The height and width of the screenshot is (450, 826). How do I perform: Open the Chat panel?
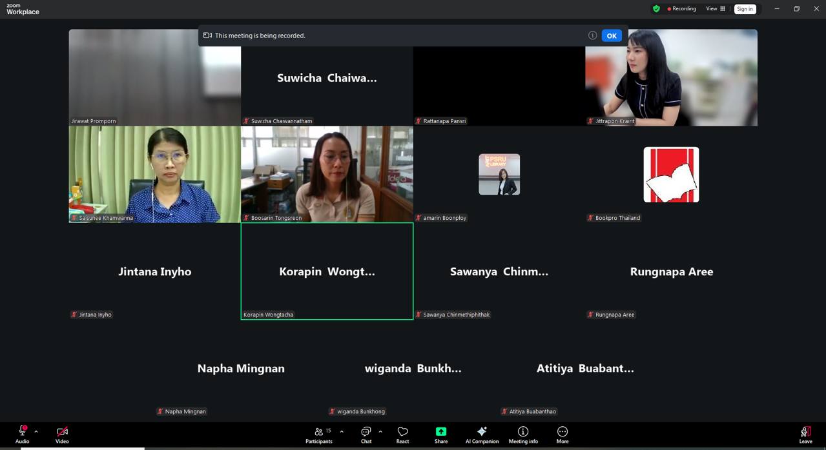(366, 434)
